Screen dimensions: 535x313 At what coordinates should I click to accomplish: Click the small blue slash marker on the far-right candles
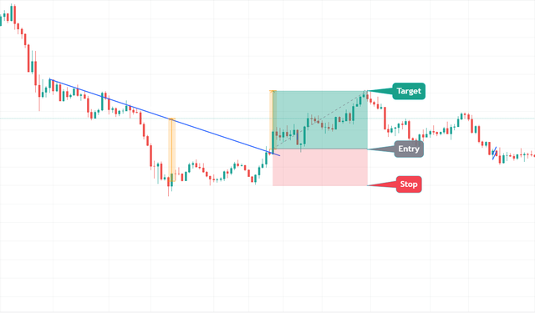(494, 153)
